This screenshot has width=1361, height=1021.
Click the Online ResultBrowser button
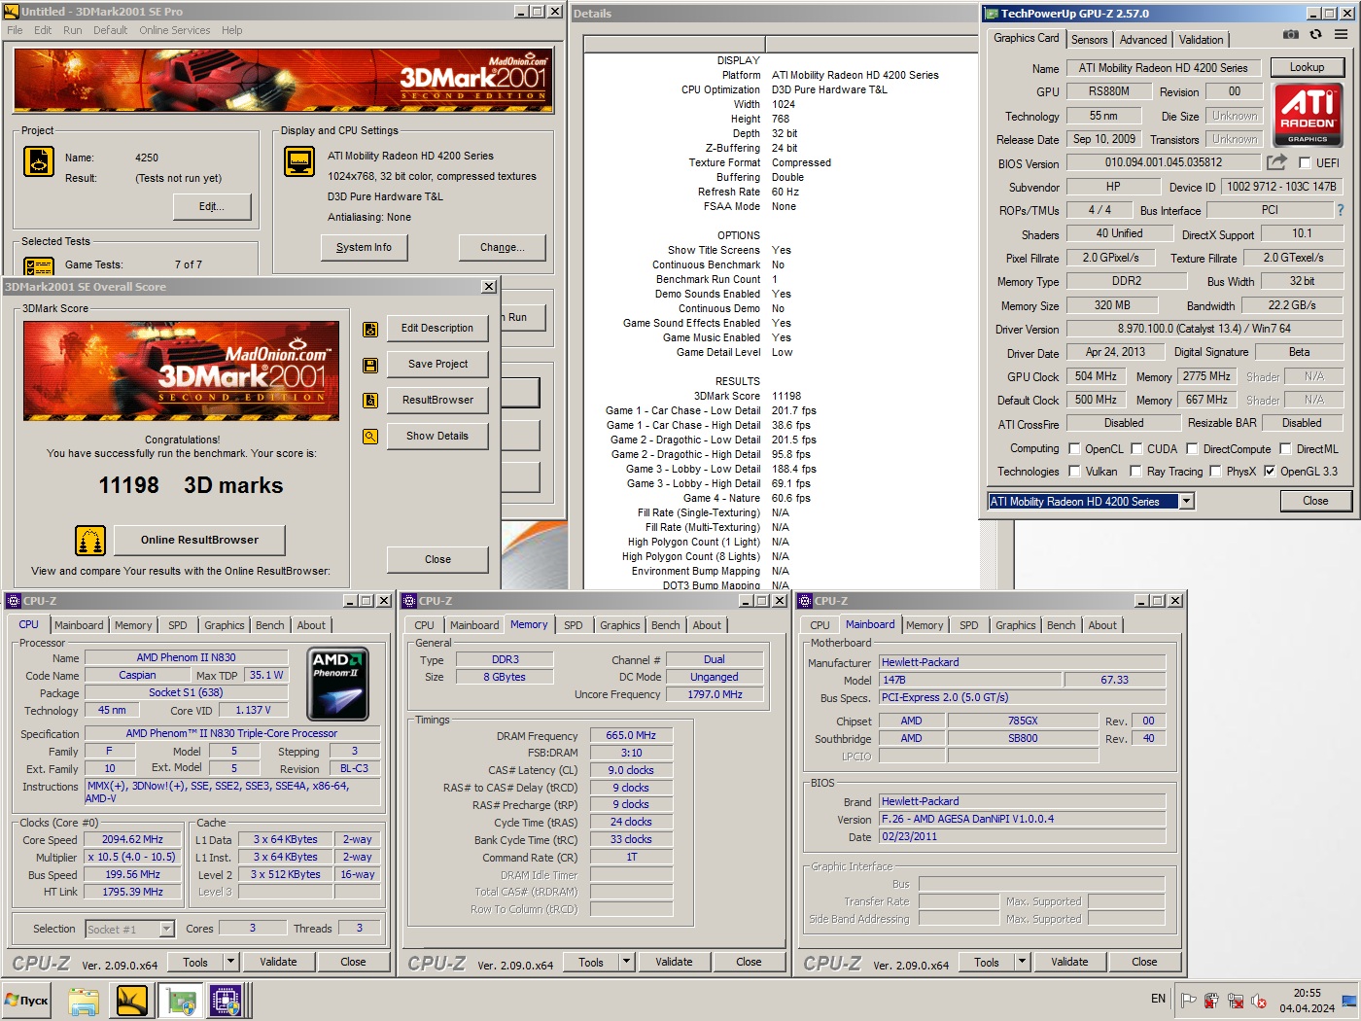point(199,541)
